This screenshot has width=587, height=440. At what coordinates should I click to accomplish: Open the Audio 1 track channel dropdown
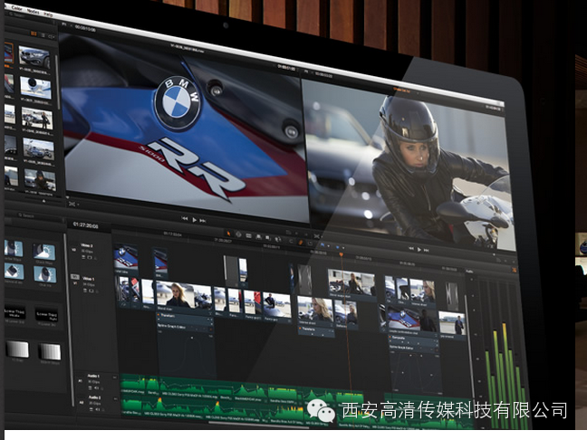point(114,378)
